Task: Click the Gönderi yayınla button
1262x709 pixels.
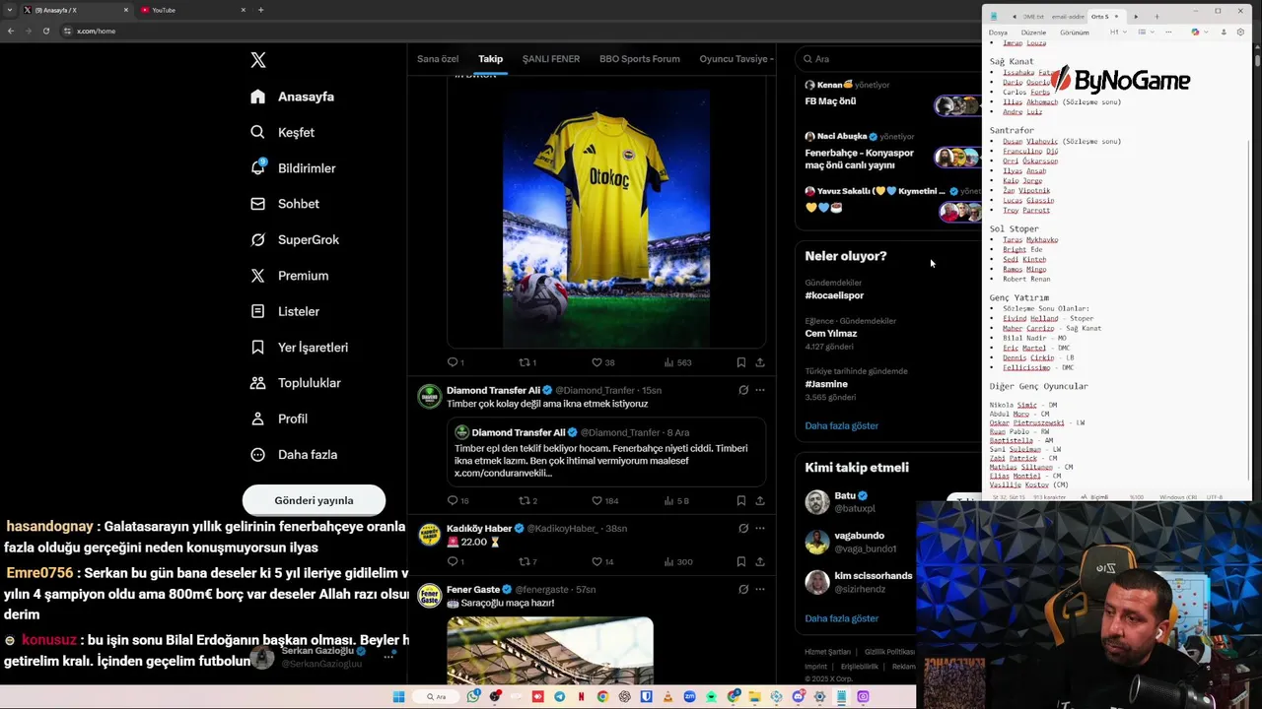Action: (x=314, y=500)
